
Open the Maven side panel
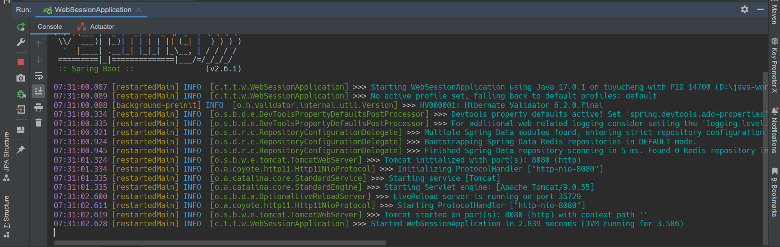point(774,15)
